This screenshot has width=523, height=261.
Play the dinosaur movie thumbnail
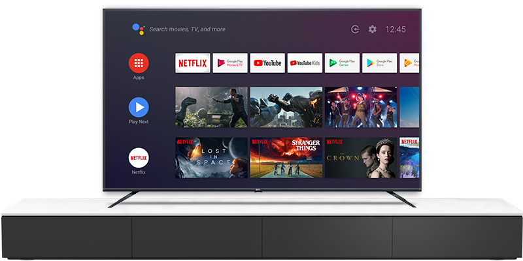(211, 107)
